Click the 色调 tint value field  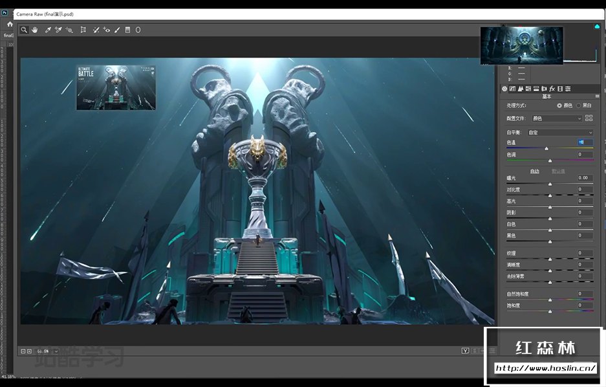585,154
